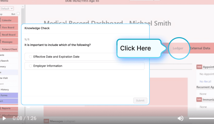Screen dimensions: 214x124
Task: Expand the Patient/Client menu section
Action: click(9, 49)
